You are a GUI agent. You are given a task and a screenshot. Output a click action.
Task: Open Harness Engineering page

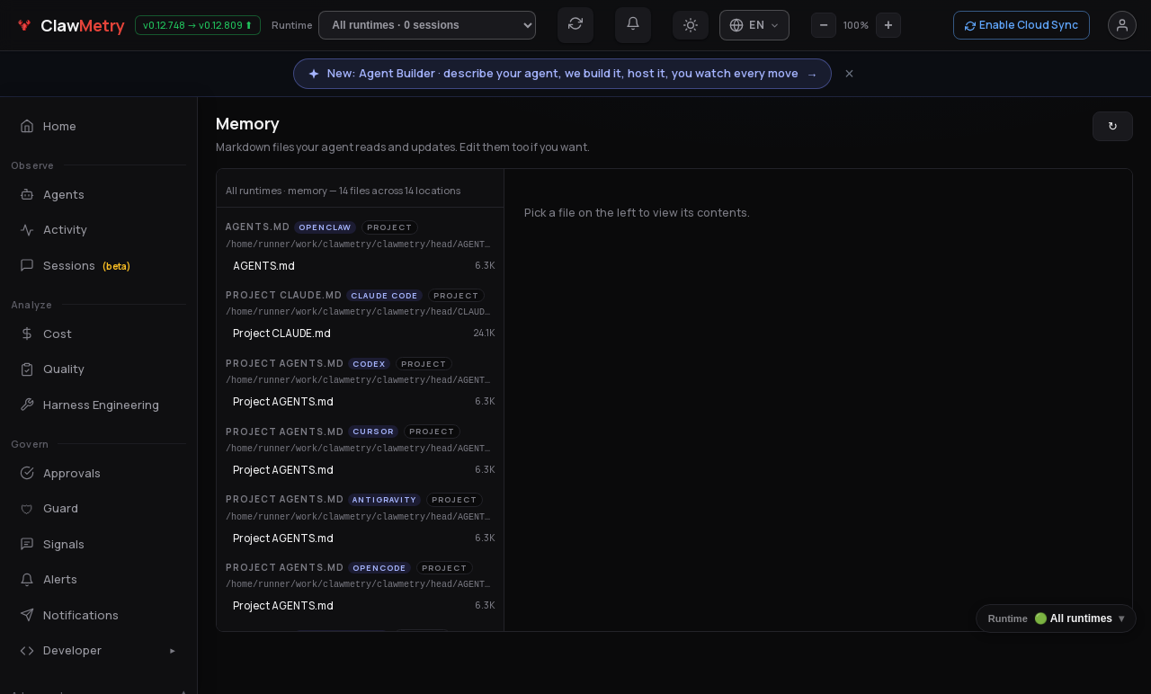[x=99, y=405]
